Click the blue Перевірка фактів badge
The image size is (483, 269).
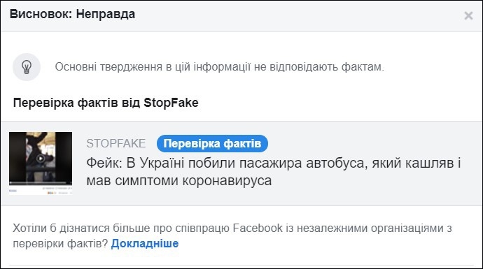coord(212,143)
